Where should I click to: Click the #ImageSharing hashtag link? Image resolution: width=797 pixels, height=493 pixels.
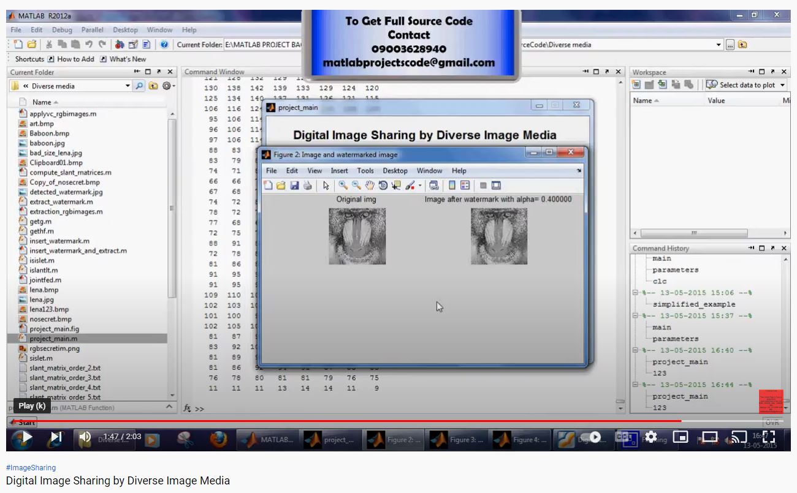[x=31, y=467]
